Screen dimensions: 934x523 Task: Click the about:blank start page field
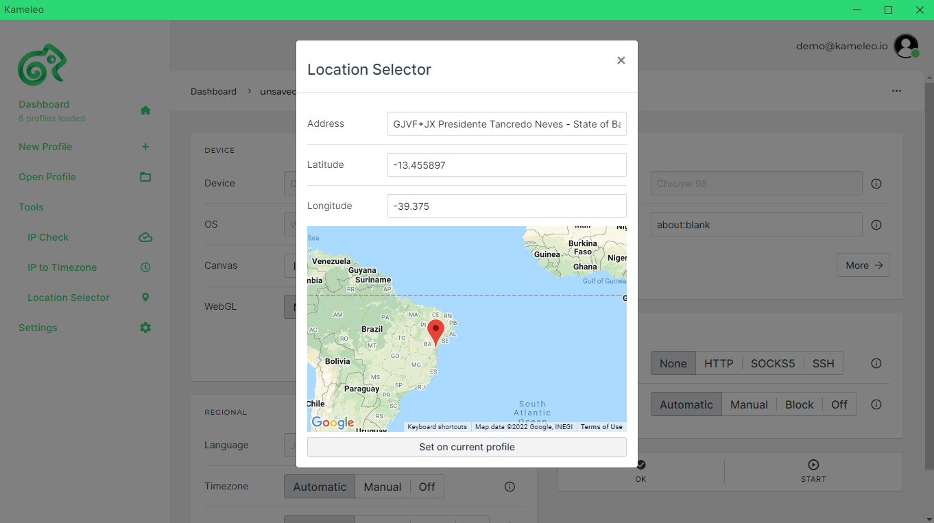756,225
